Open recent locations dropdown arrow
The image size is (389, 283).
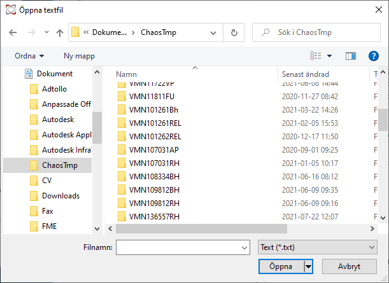(x=46, y=32)
